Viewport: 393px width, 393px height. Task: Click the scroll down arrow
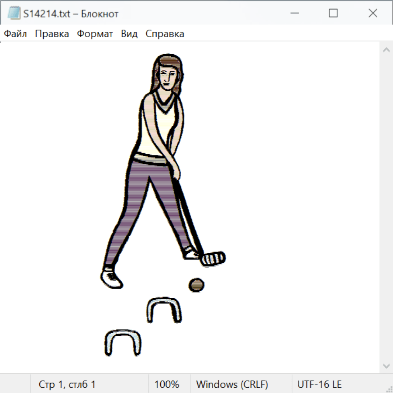[x=386, y=365]
